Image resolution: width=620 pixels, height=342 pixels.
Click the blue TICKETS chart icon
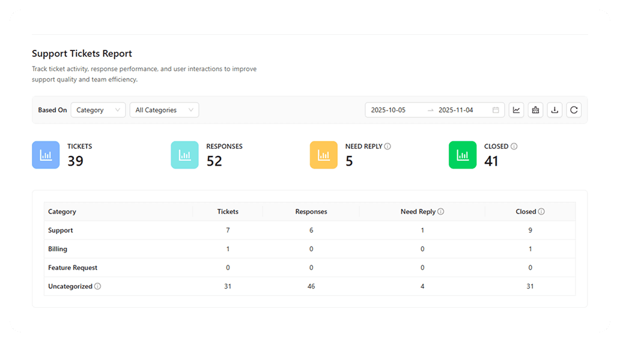46,155
